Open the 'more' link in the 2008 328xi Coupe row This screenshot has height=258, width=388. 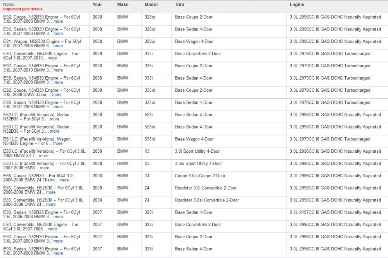tap(58, 21)
